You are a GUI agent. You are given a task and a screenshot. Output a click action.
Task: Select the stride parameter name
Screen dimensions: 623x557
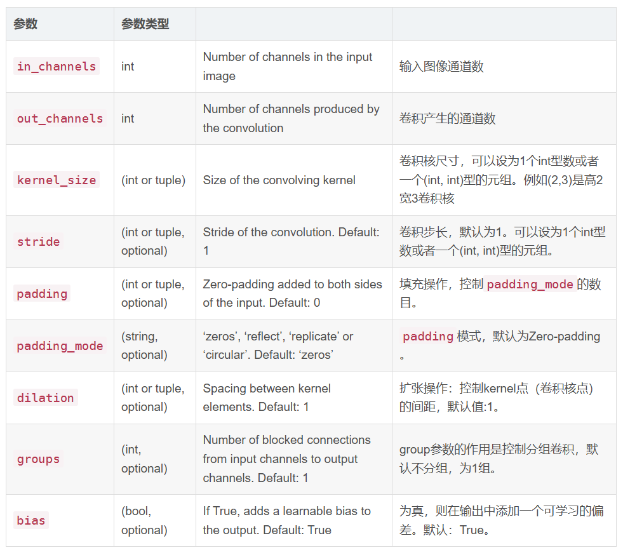pyautogui.click(x=38, y=241)
